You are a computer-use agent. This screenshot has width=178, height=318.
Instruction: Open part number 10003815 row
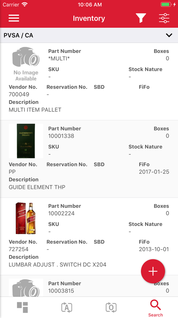pos(89,286)
